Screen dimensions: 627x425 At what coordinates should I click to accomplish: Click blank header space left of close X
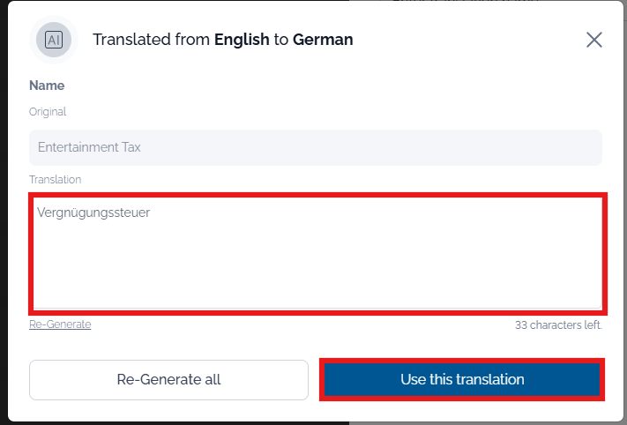coord(476,40)
